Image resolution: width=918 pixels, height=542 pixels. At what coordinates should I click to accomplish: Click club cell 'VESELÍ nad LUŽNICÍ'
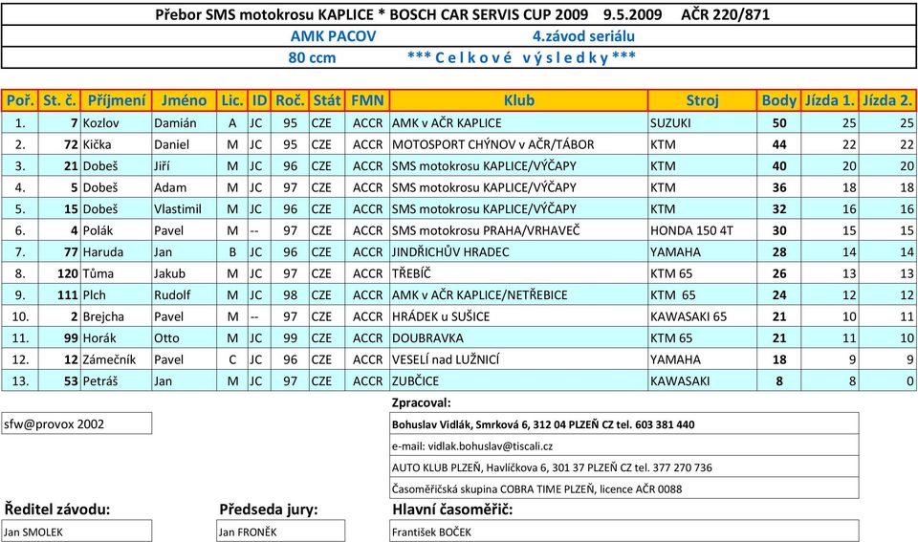(518, 359)
